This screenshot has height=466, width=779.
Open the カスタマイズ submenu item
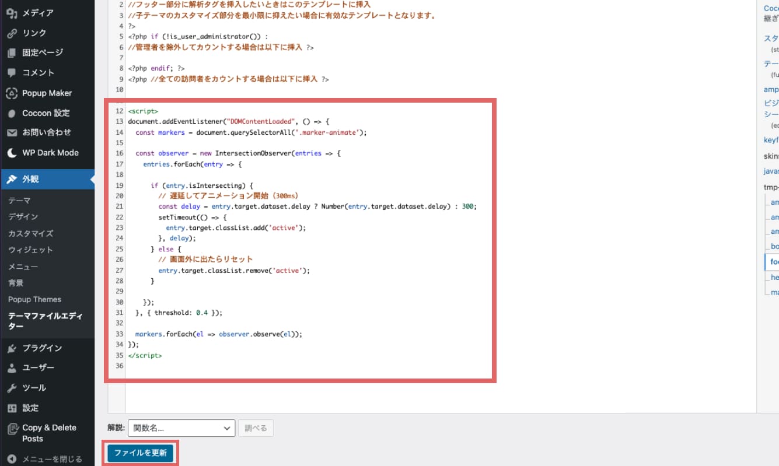point(31,233)
